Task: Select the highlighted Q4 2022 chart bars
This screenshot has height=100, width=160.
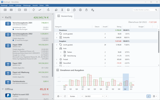Action: point(126,82)
